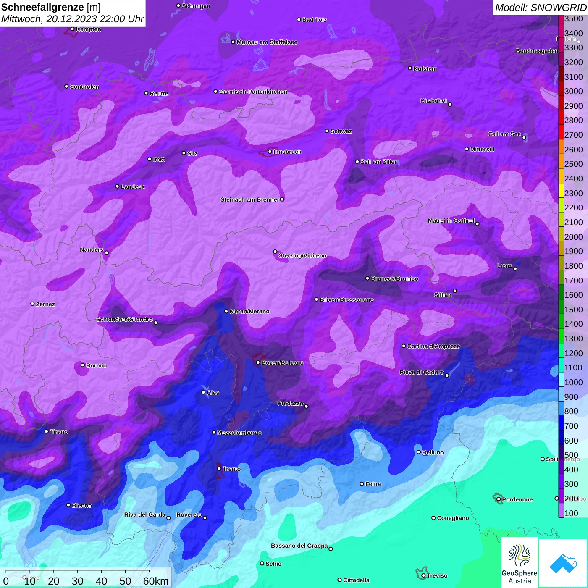Click the Feltre location dot

tap(362, 484)
